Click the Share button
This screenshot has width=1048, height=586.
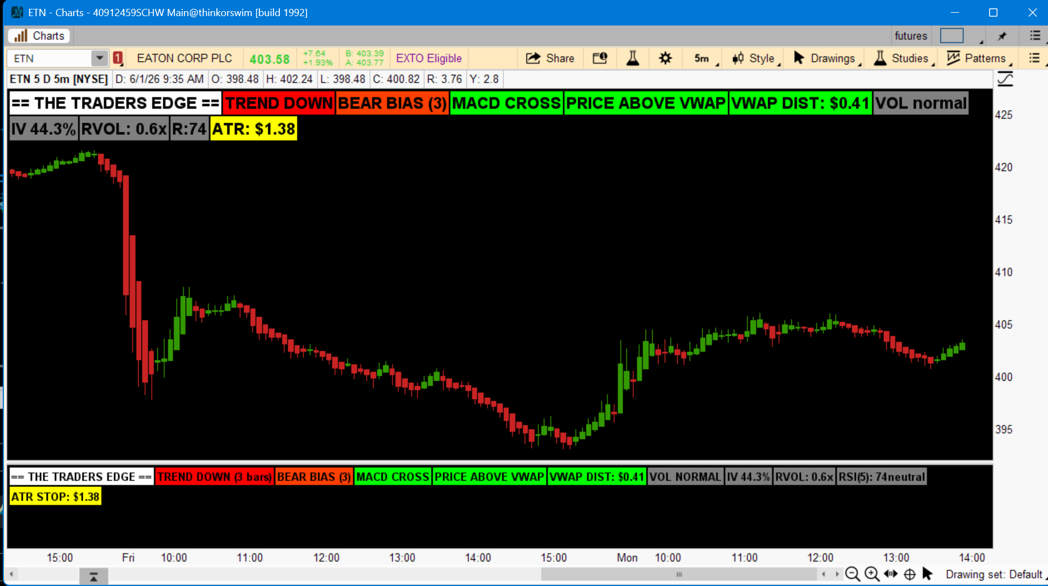point(550,58)
